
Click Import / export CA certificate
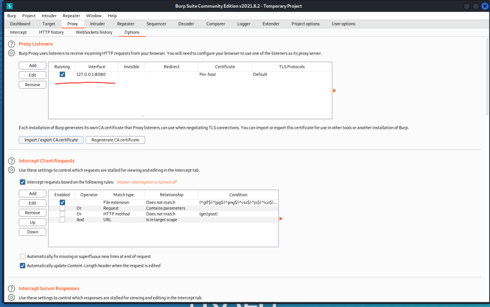pyautogui.click(x=51, y=139)
